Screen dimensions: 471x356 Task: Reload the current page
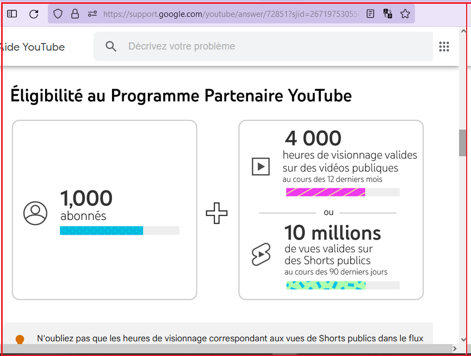tap(34, 14)
